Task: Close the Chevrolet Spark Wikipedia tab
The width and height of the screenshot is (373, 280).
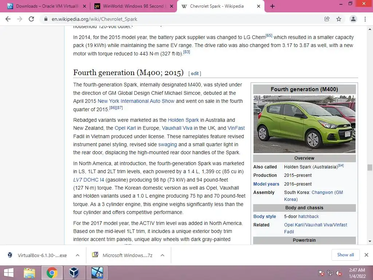Action: [x=259, y=7]
